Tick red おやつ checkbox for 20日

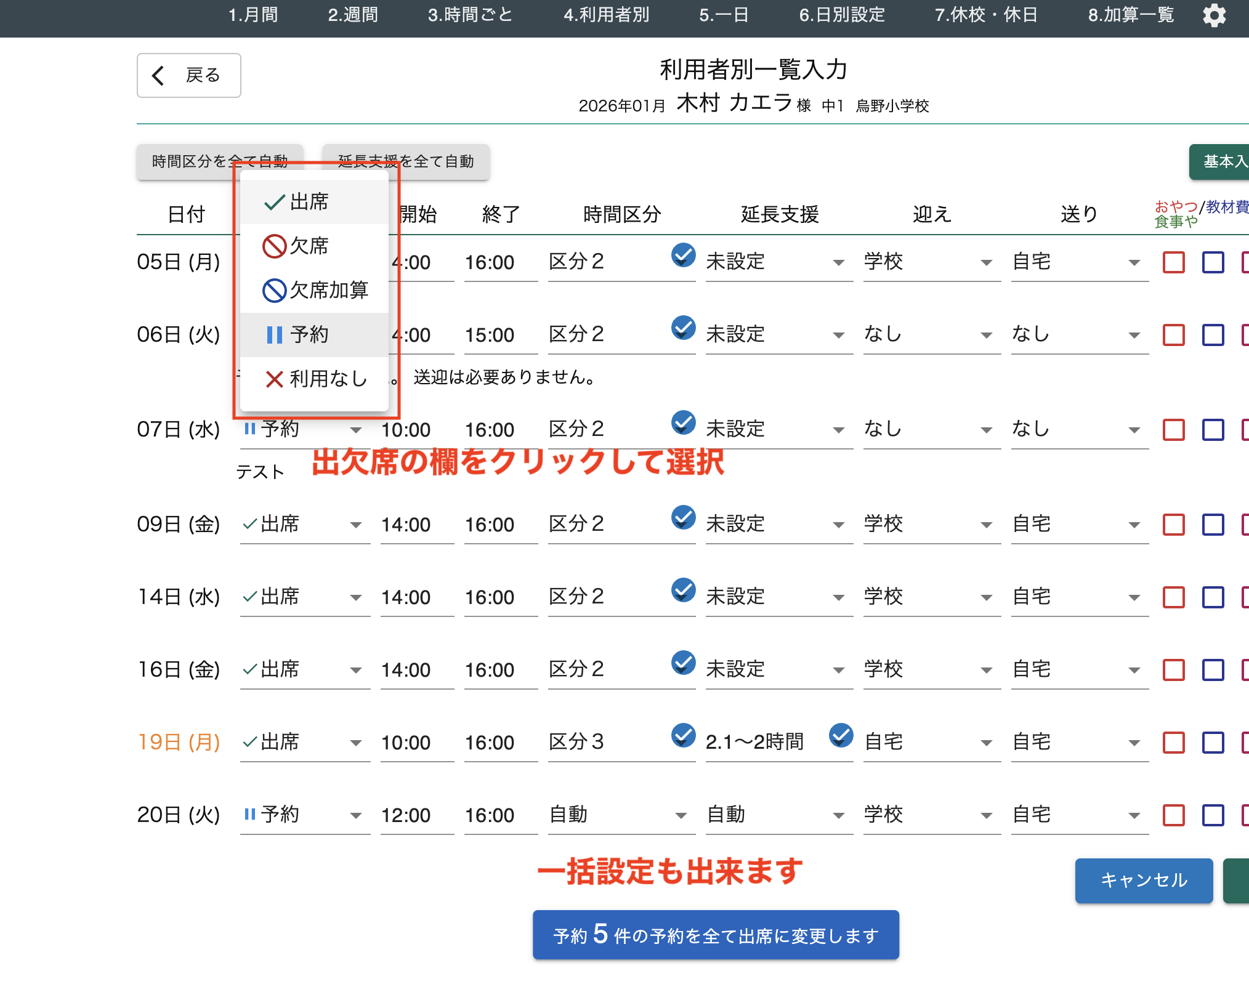point(1173,815)
